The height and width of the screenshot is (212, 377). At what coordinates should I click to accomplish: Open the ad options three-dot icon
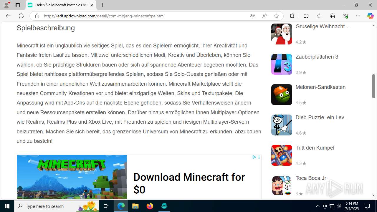coord(259,157)
